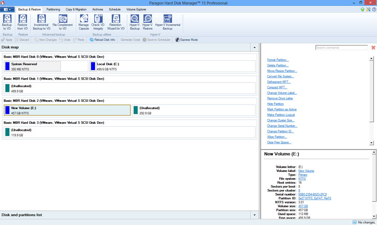Launch Incremental Backup to VD
The width and height of the screenshot is (377, 225).
(x=41, y=22)
